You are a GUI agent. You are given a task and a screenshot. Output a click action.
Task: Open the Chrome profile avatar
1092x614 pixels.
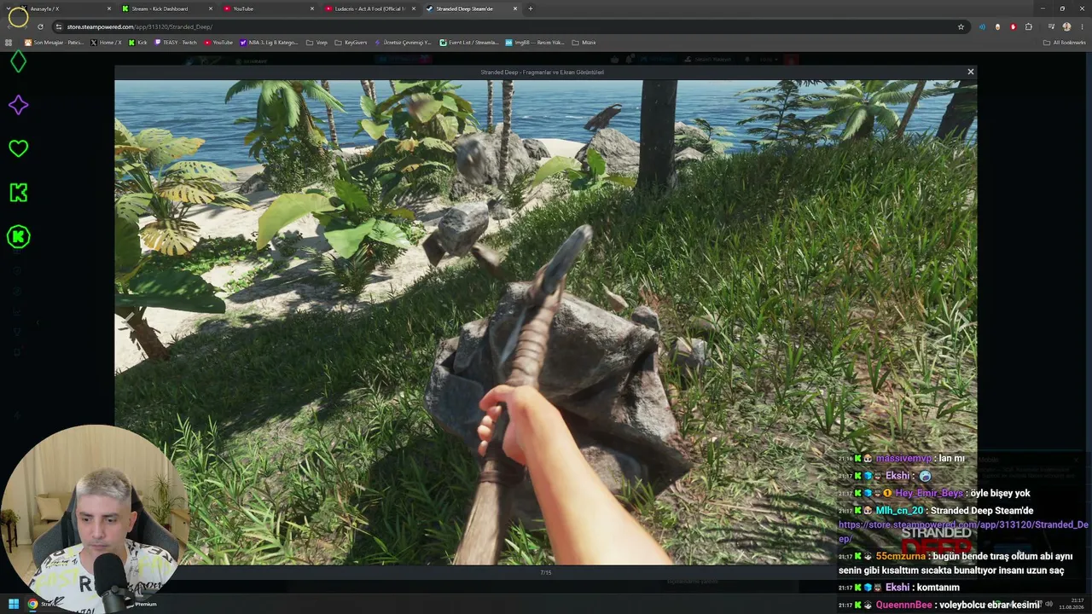tap(1066, 26)
